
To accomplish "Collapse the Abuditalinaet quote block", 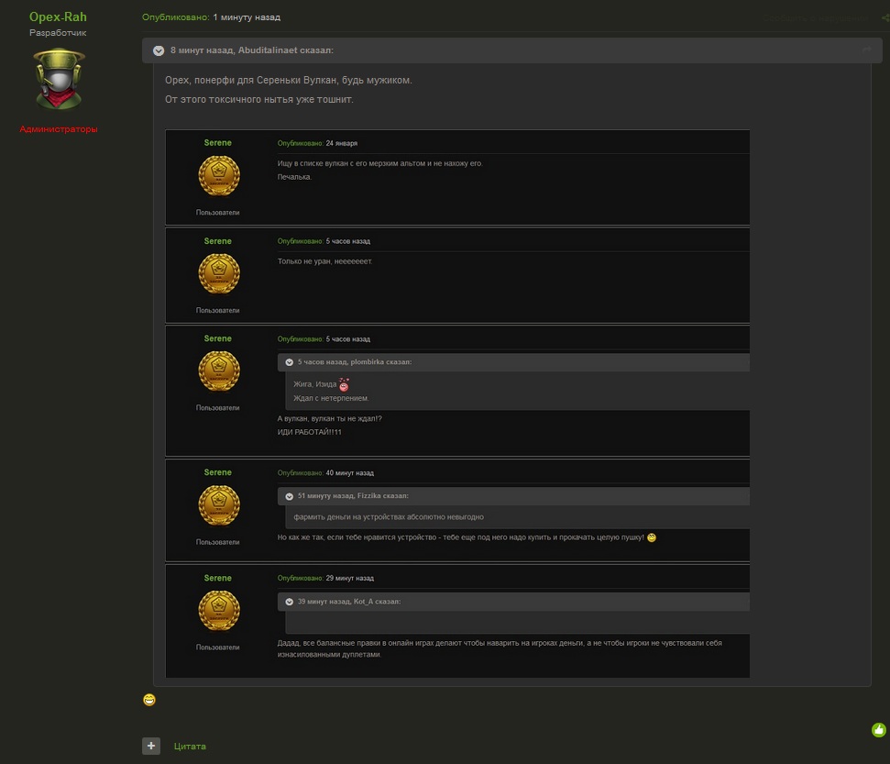I will tap(159, 50).
